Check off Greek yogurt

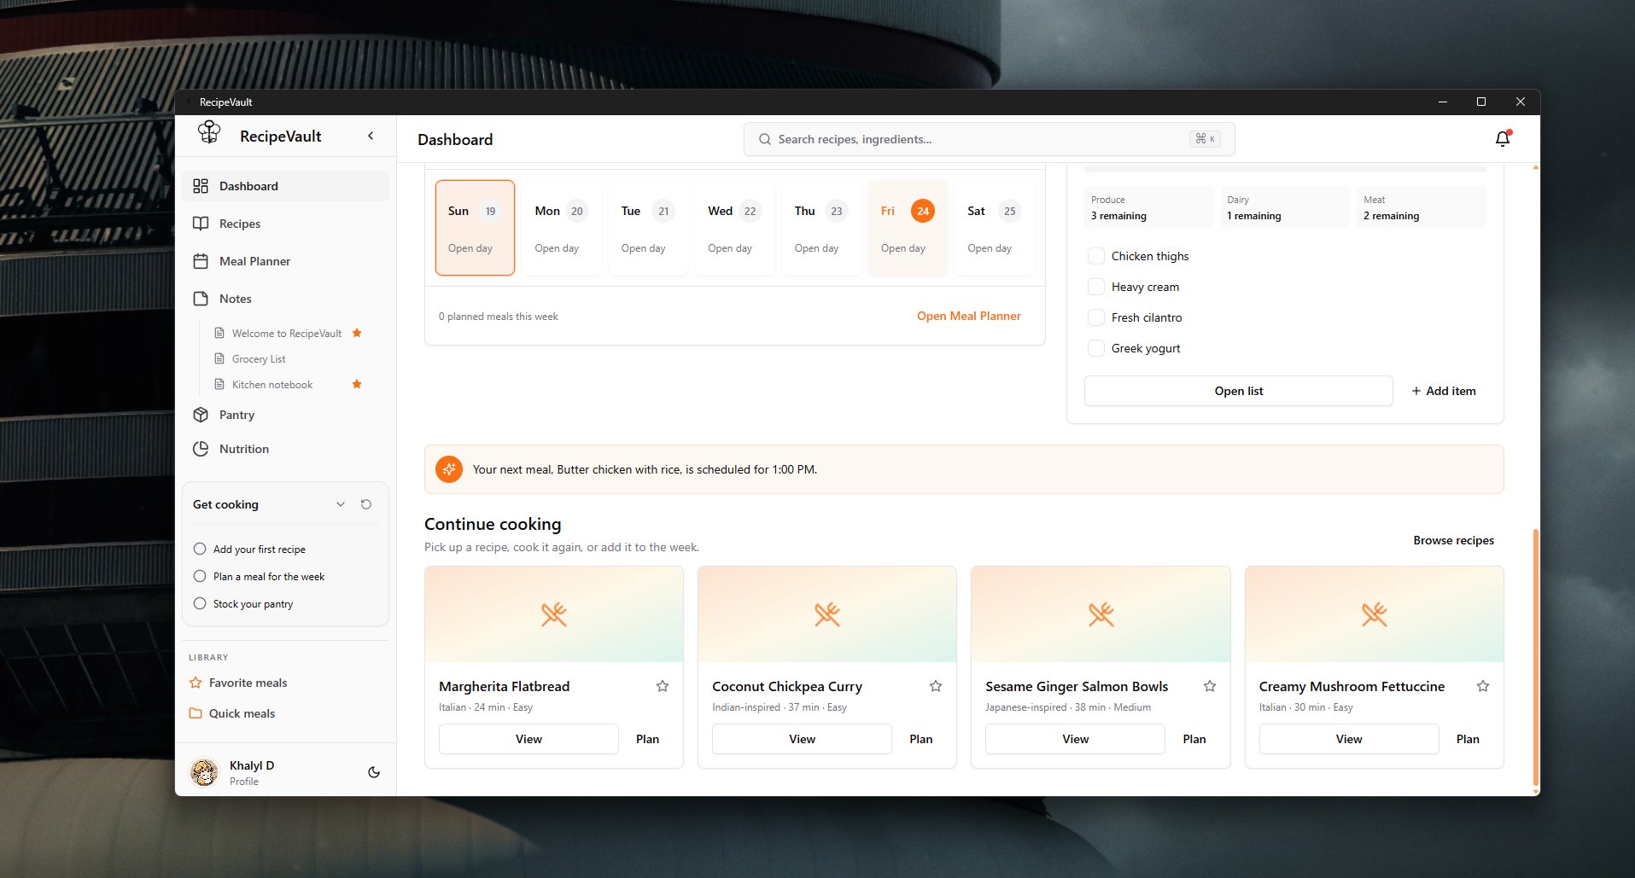[x=1096, y=348]
